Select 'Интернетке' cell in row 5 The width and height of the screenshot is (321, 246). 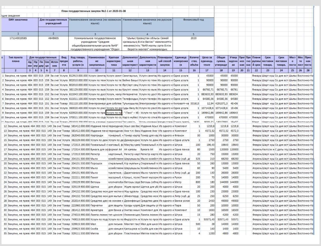(x=130, y=94)
